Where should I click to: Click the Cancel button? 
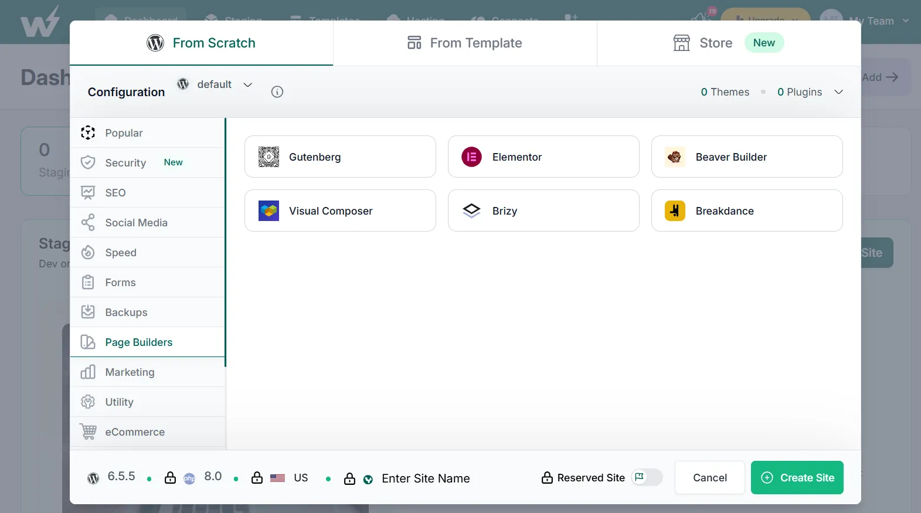pos(709,478)
